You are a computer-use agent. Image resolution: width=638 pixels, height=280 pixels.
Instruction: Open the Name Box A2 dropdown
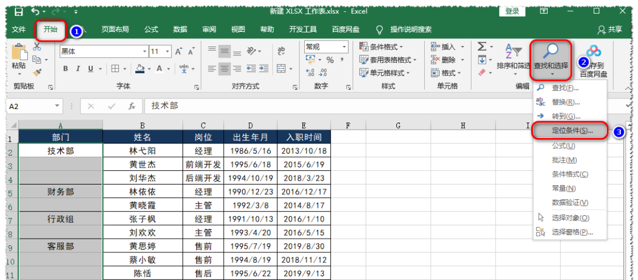57,106
